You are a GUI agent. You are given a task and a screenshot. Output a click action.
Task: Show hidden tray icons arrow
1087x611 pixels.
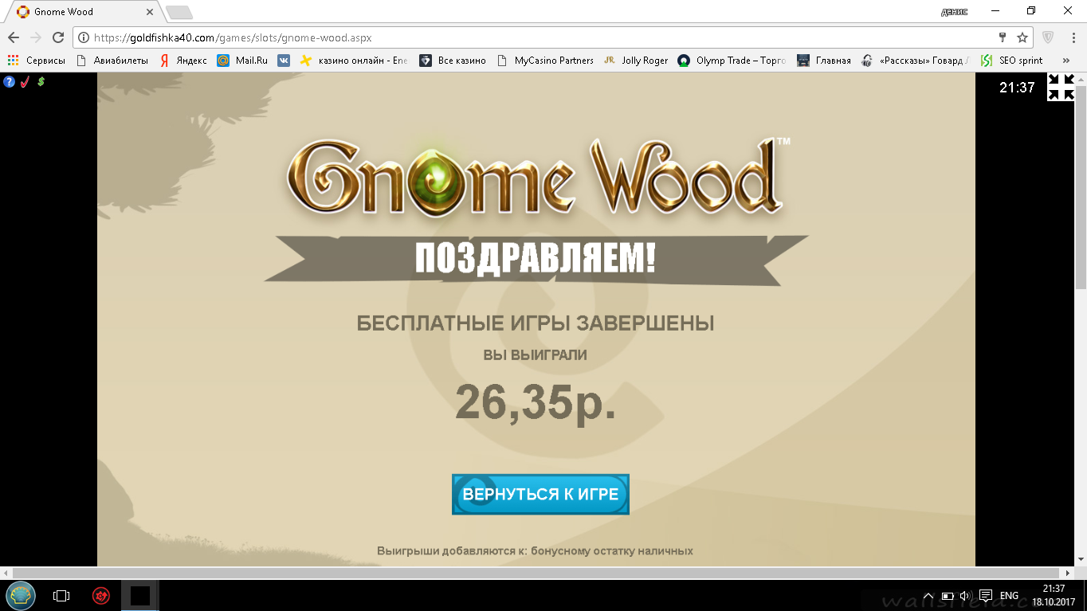click(x=928, y=596)
